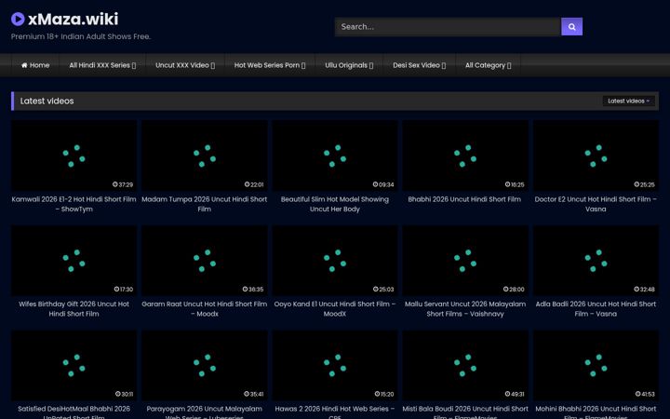Click the video thumbnail with duration 22:01

204,155
